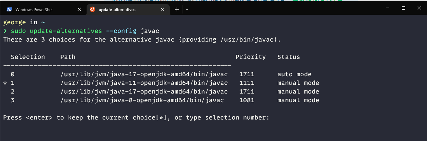Image resolution: width=427 pixels, height=141 pixels.
Task: Click the java-11-openjdk javac path
Action: pos(144,83)
